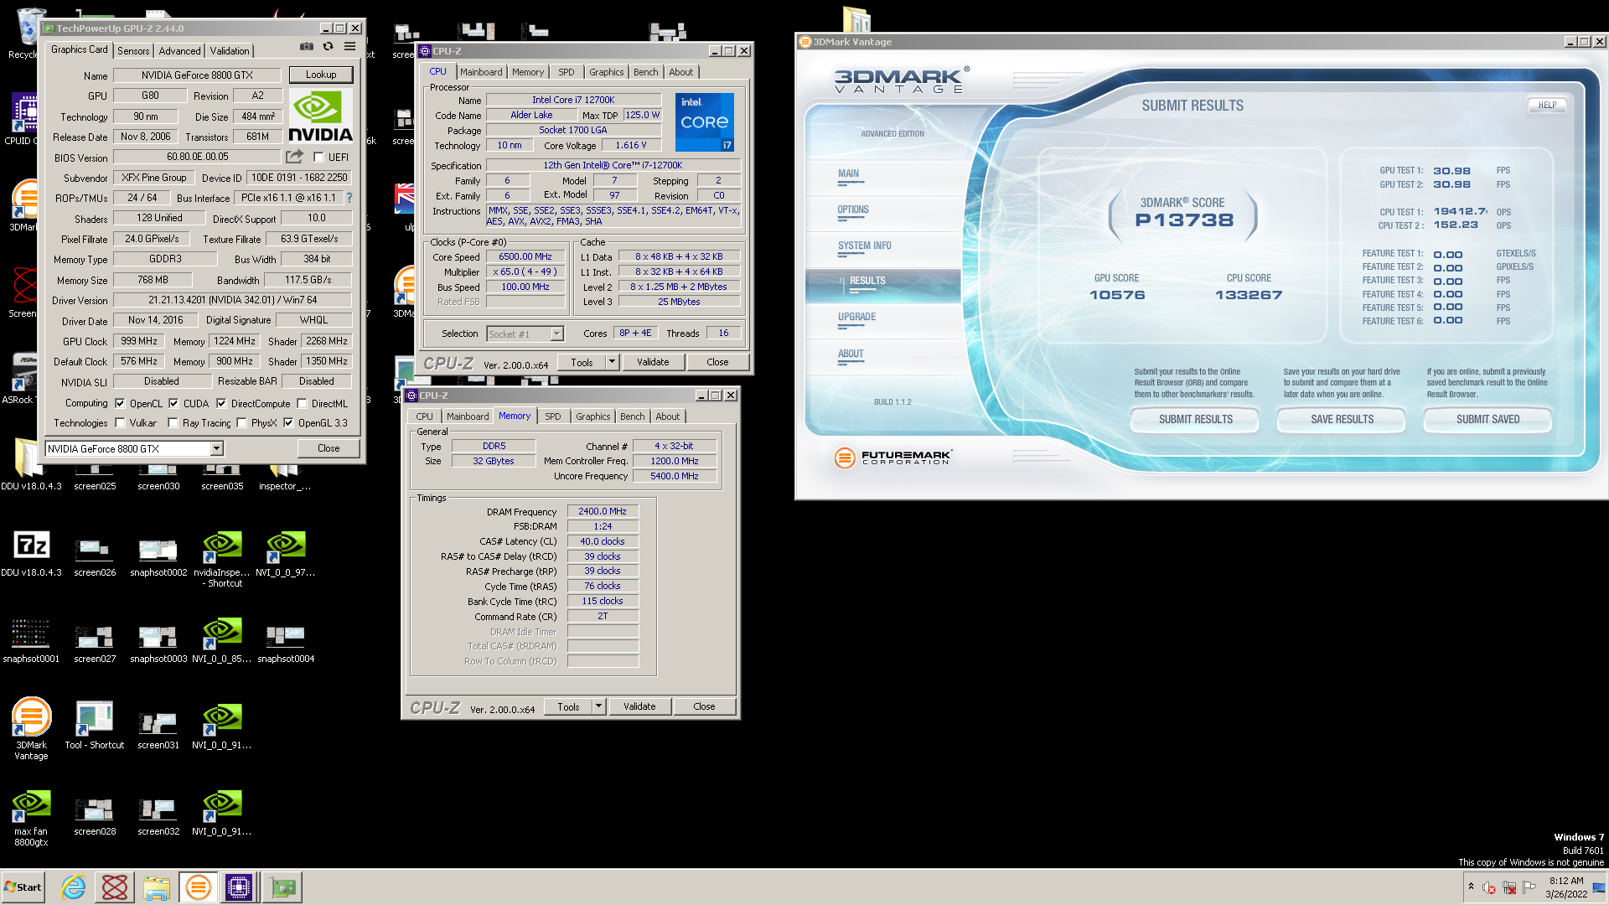Click the HELP button in 3DMark Vantage
The width and height of the screenshot is (1609, 905).
click(1547, 106)
